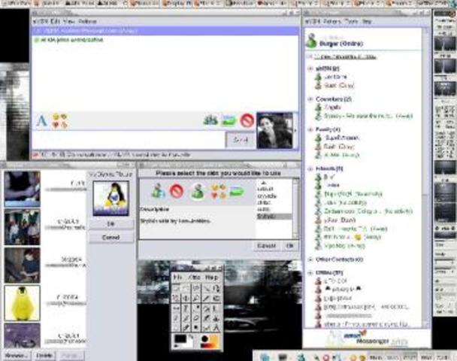Select GIMP Clone tool

216,318
